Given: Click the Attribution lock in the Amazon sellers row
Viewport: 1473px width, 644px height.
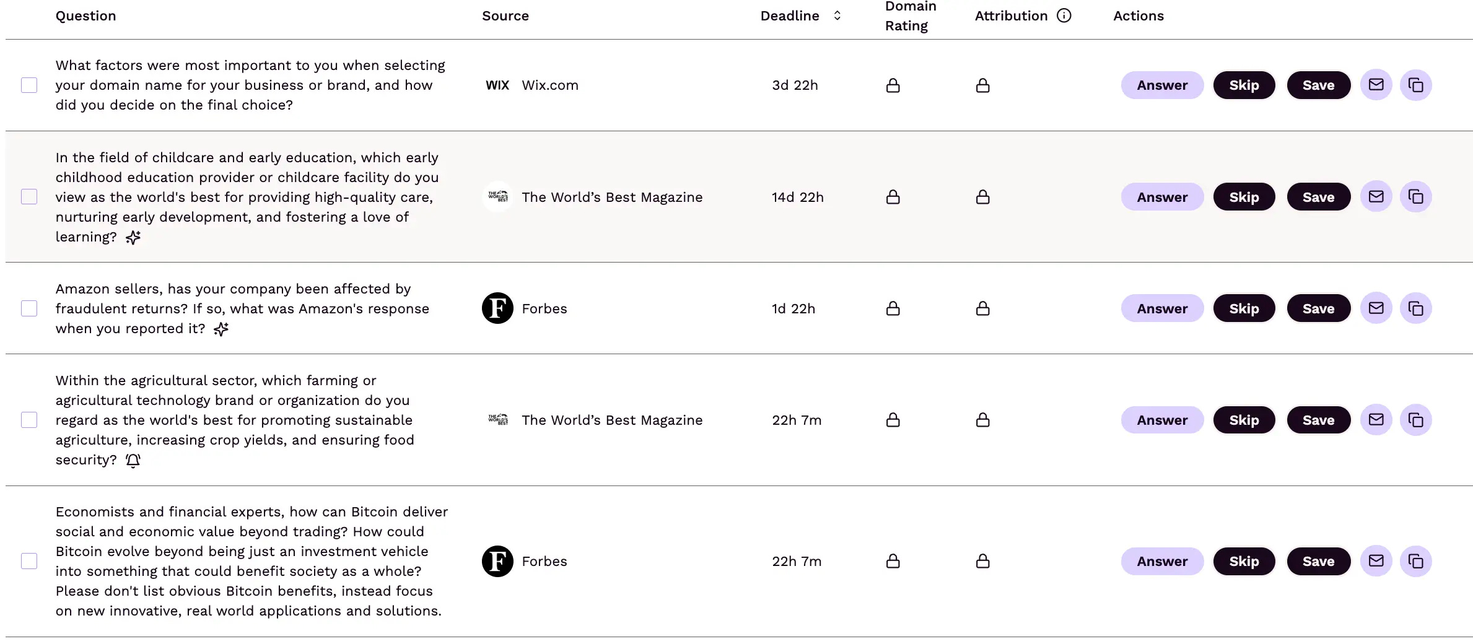Looking at the screenshot, I should 982,308.
